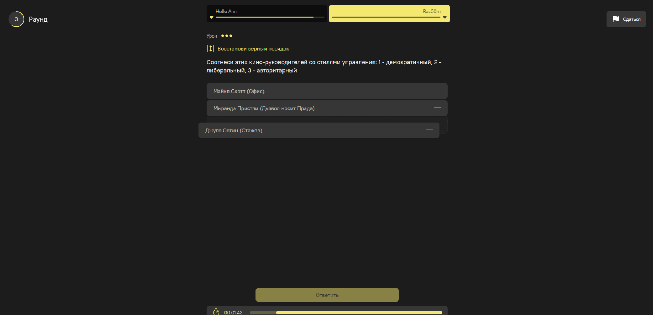Grab drag handle of Майкл Скотт row

(x=437, y=91)
